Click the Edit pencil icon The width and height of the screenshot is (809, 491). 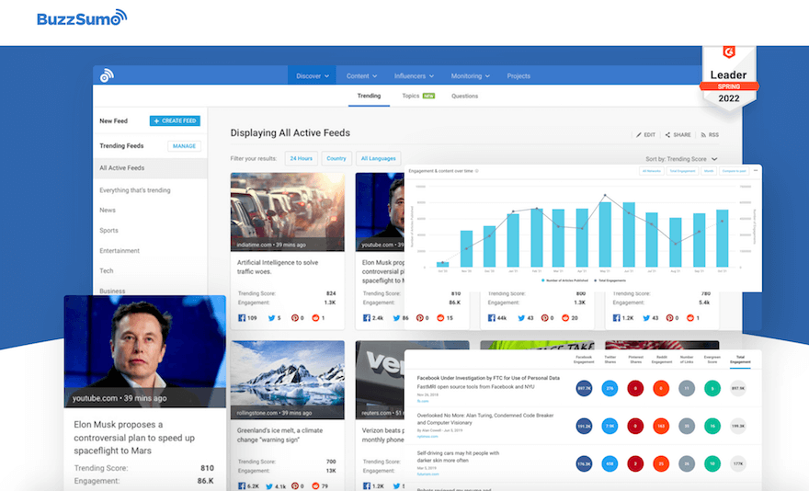pyautogui.click(x=639, y=135)
